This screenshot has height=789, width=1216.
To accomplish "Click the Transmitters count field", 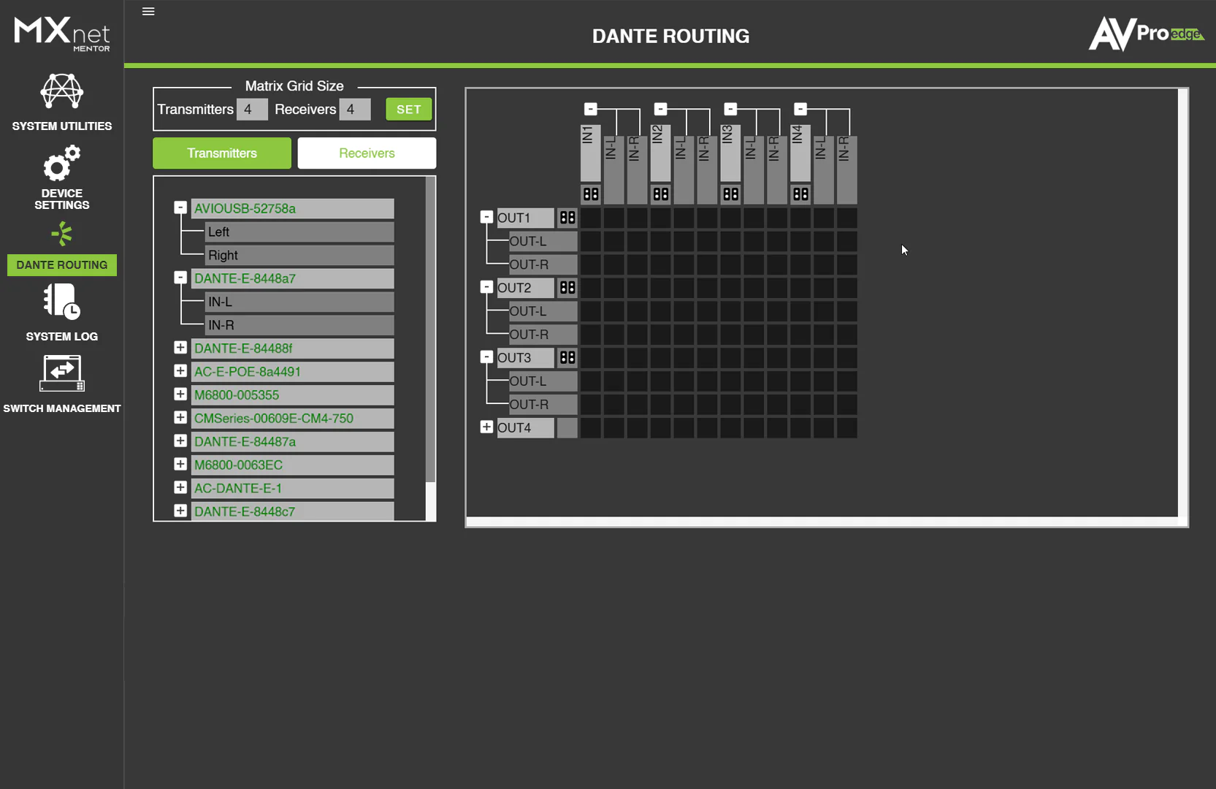I will (252, 110).
